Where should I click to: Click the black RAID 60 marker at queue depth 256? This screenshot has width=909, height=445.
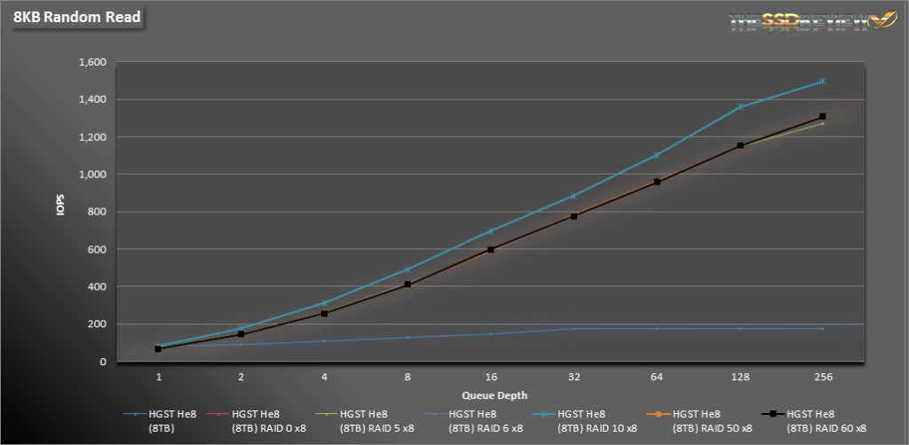click(x=822, y=116)
